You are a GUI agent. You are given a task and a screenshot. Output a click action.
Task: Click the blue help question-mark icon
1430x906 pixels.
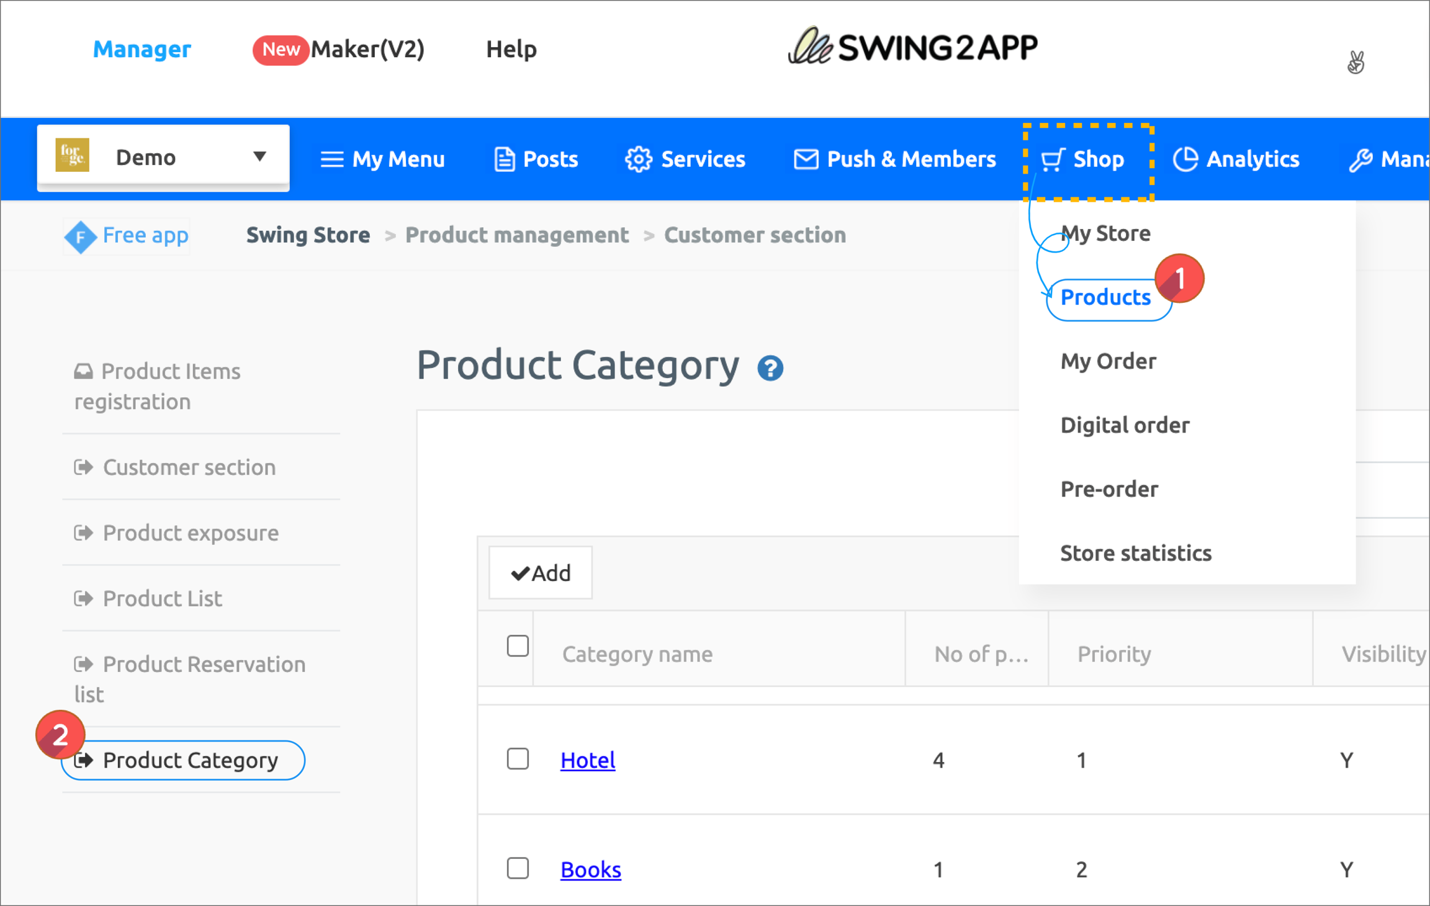coord(770,368)
